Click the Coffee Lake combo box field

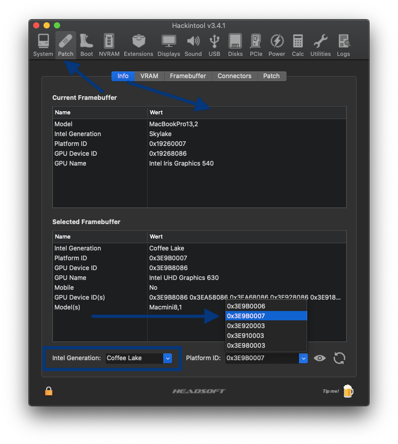(135, 358)
